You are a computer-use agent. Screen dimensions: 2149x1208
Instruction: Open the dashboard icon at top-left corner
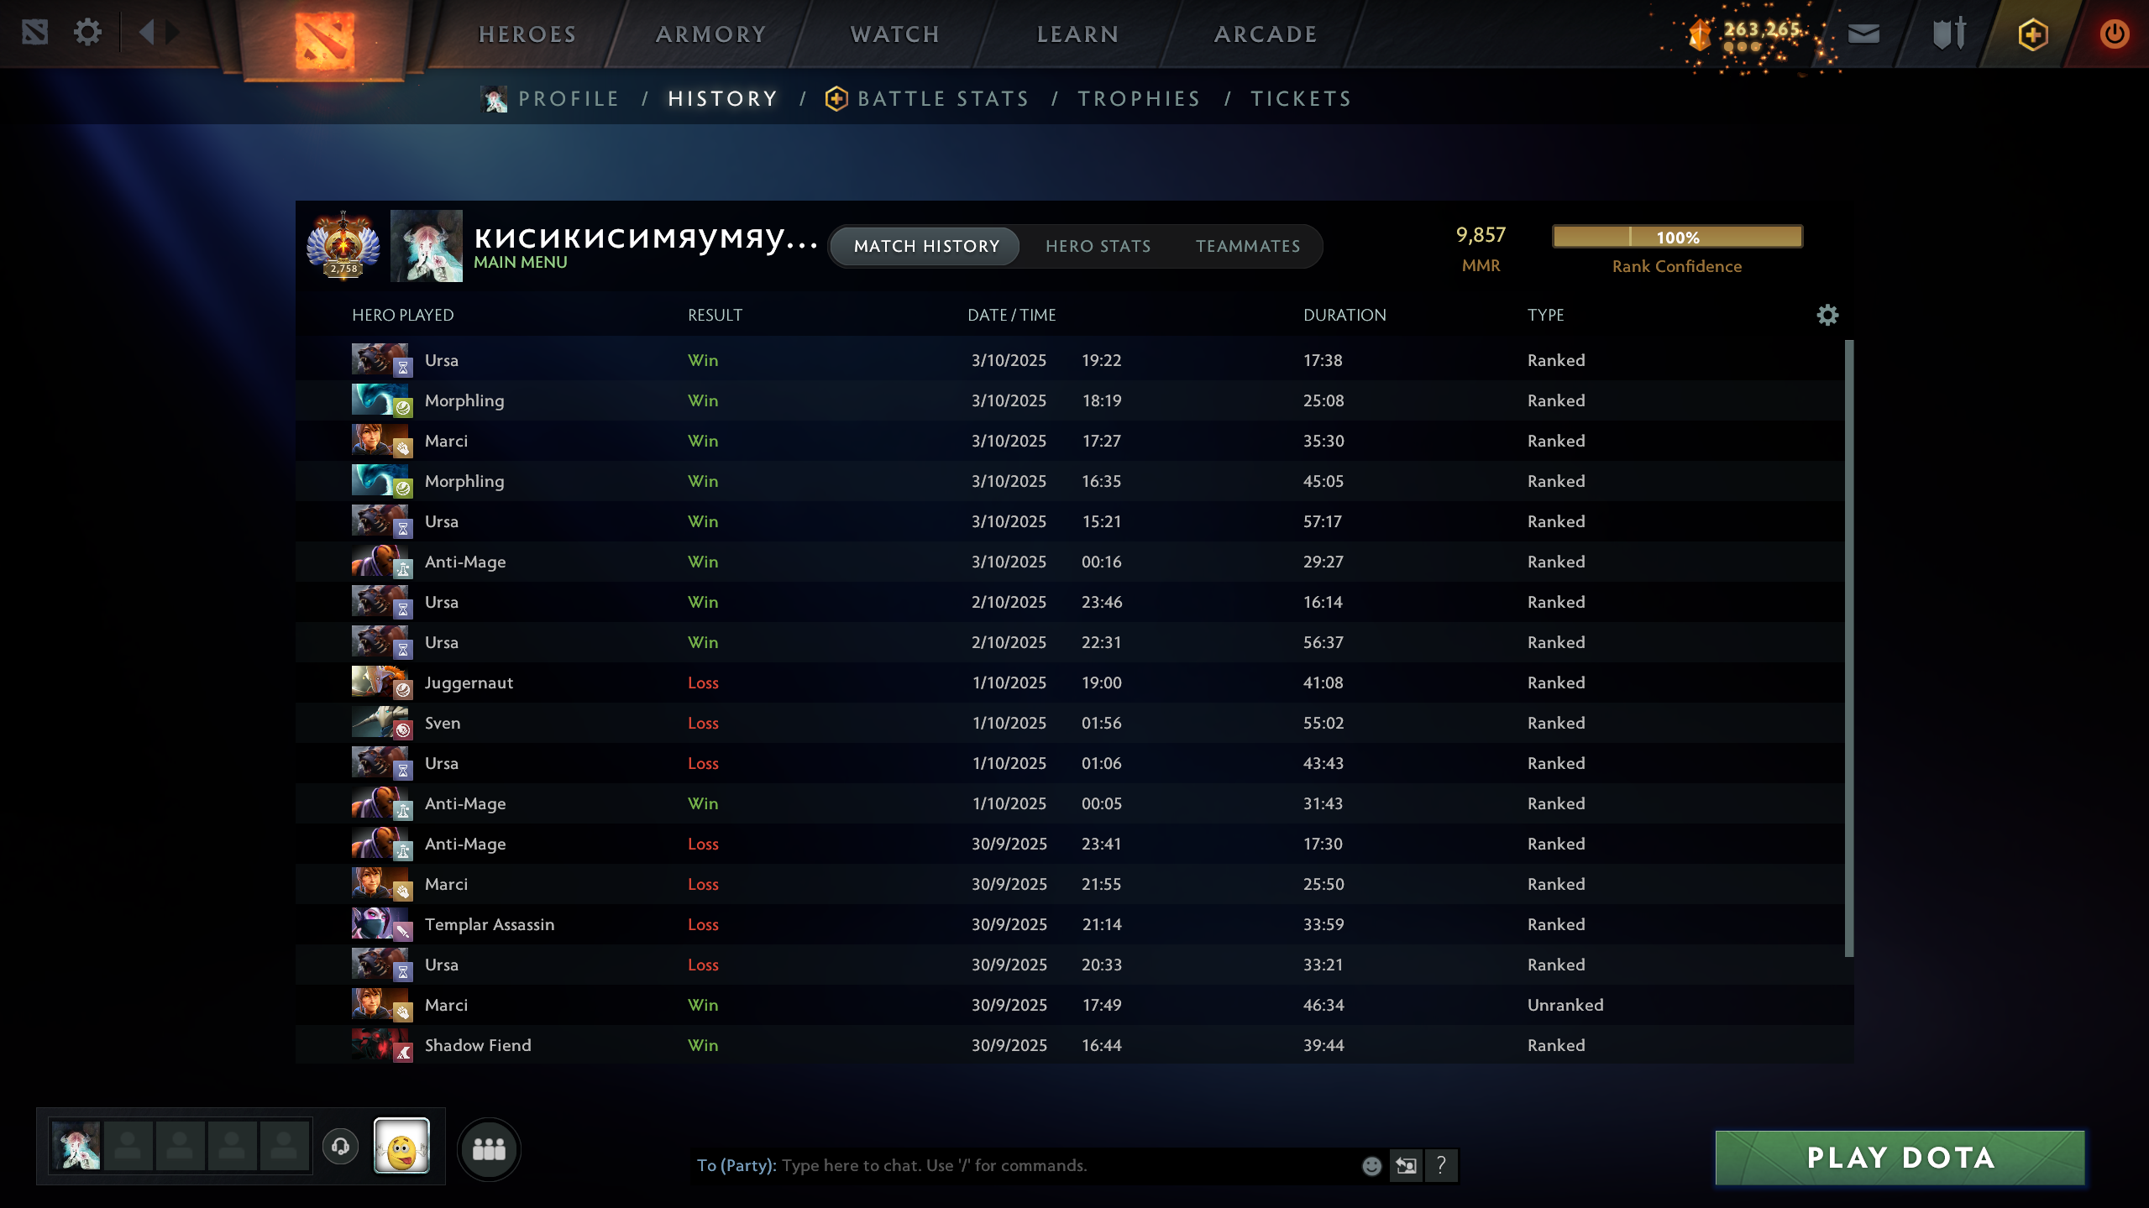(x=35, y=33)
